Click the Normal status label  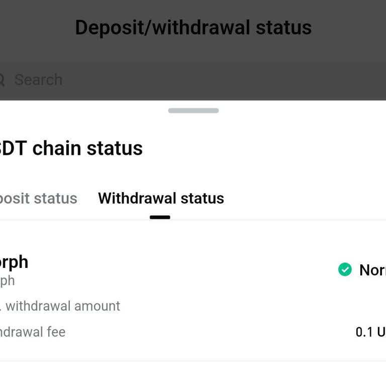372,270
